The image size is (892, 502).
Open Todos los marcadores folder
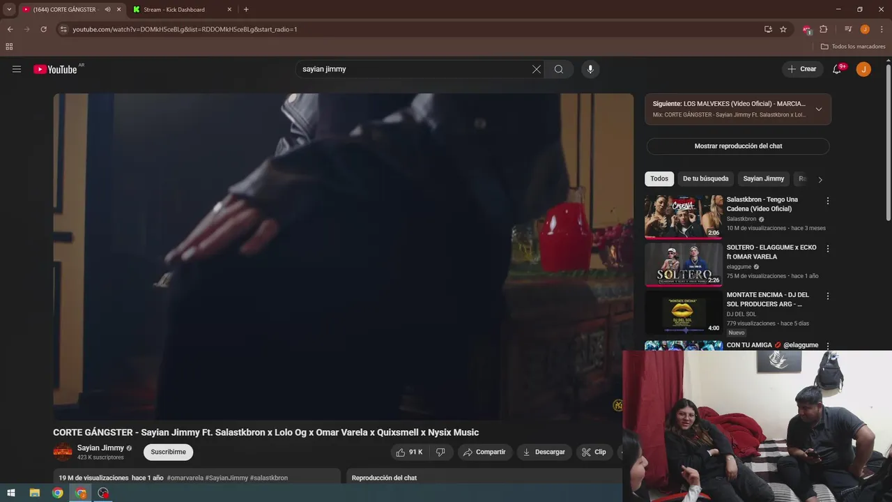coord(853,47)
